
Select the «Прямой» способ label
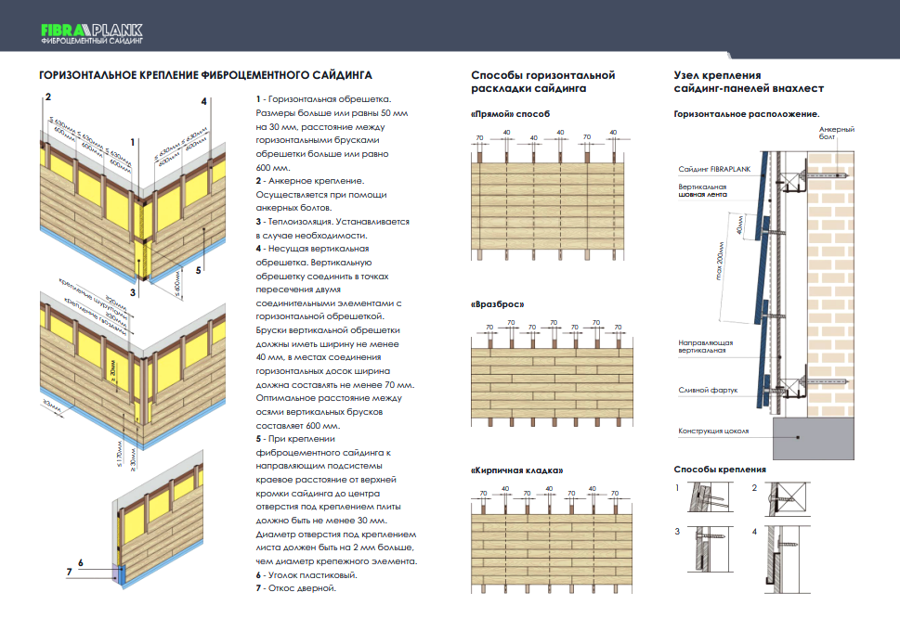510,113
